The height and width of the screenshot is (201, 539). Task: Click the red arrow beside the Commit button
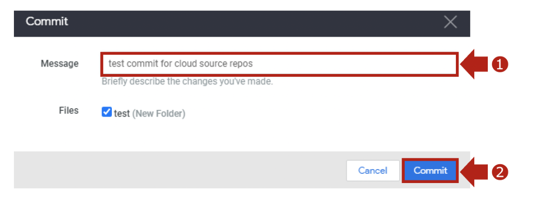pyautogui.click(x=475, y=171)
